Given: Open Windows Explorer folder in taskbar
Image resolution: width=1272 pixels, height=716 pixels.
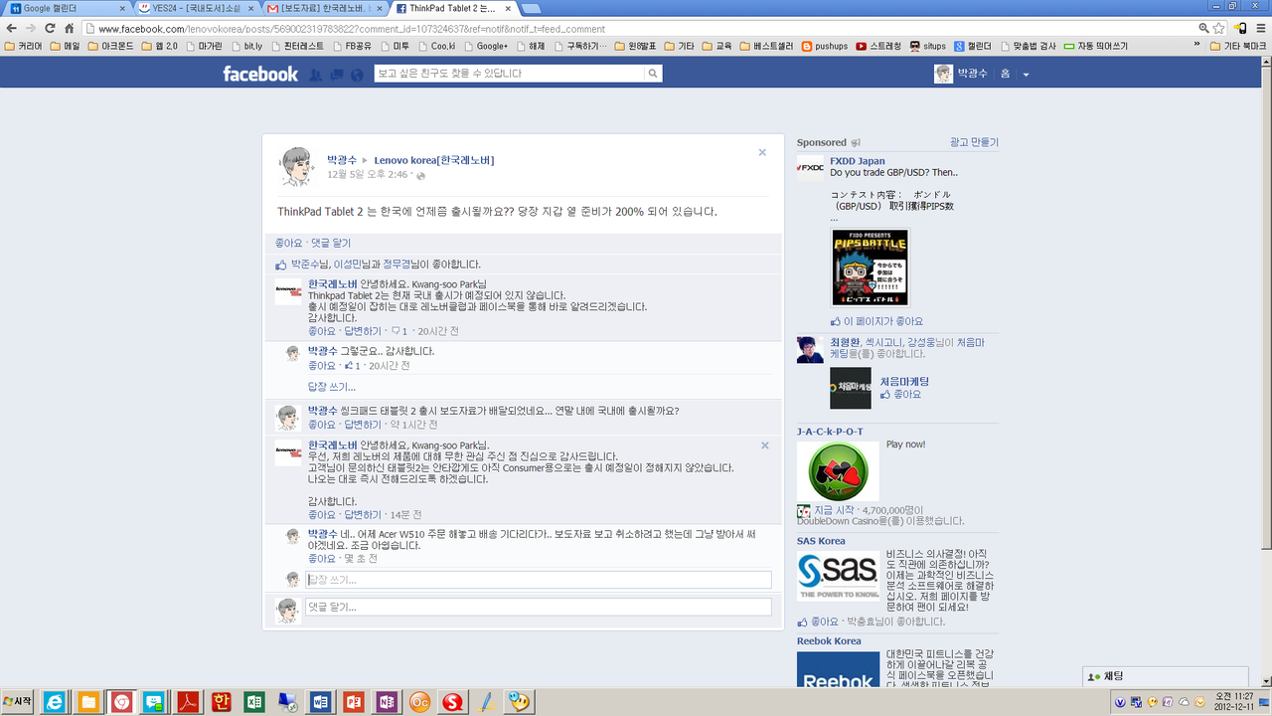Looking at the screenshot, I should (87, 702).
